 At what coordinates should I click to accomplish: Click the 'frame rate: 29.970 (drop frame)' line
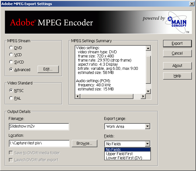105,60
